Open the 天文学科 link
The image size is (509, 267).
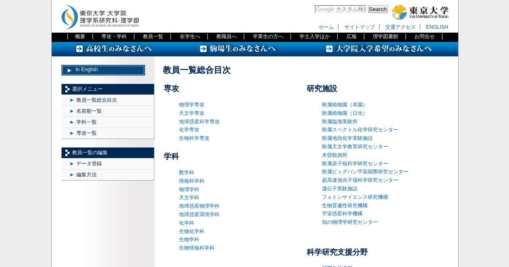click(x=189, y=197)
